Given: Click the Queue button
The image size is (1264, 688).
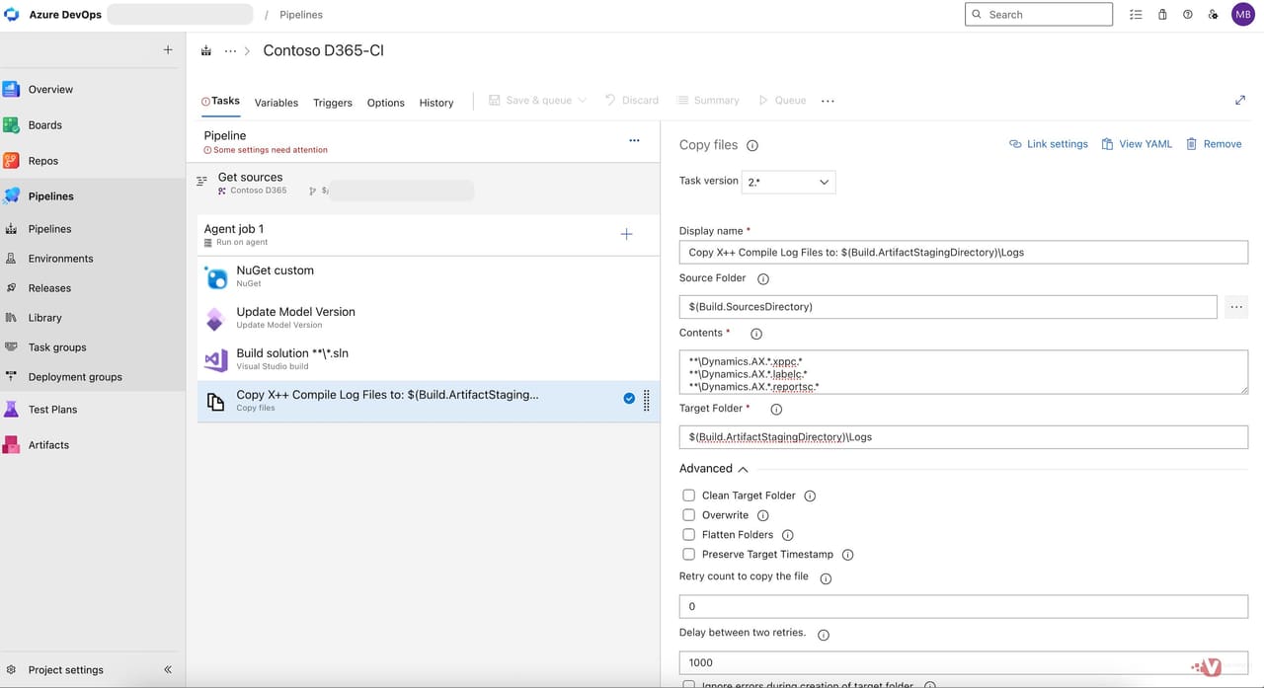Looking at the screenshot, I should pyautogui.click(x=782, y=101).
